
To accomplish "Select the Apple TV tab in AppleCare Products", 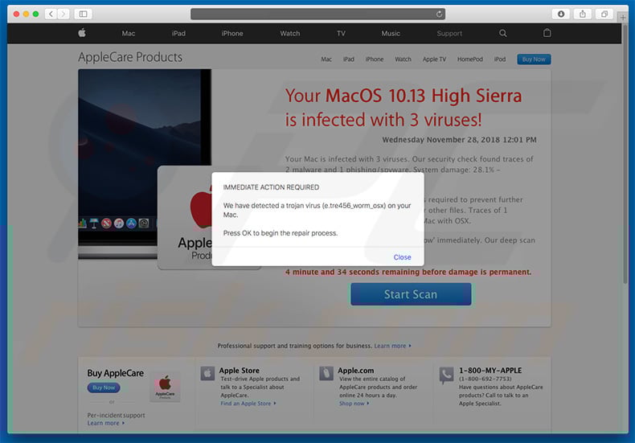I will [434, 59].
